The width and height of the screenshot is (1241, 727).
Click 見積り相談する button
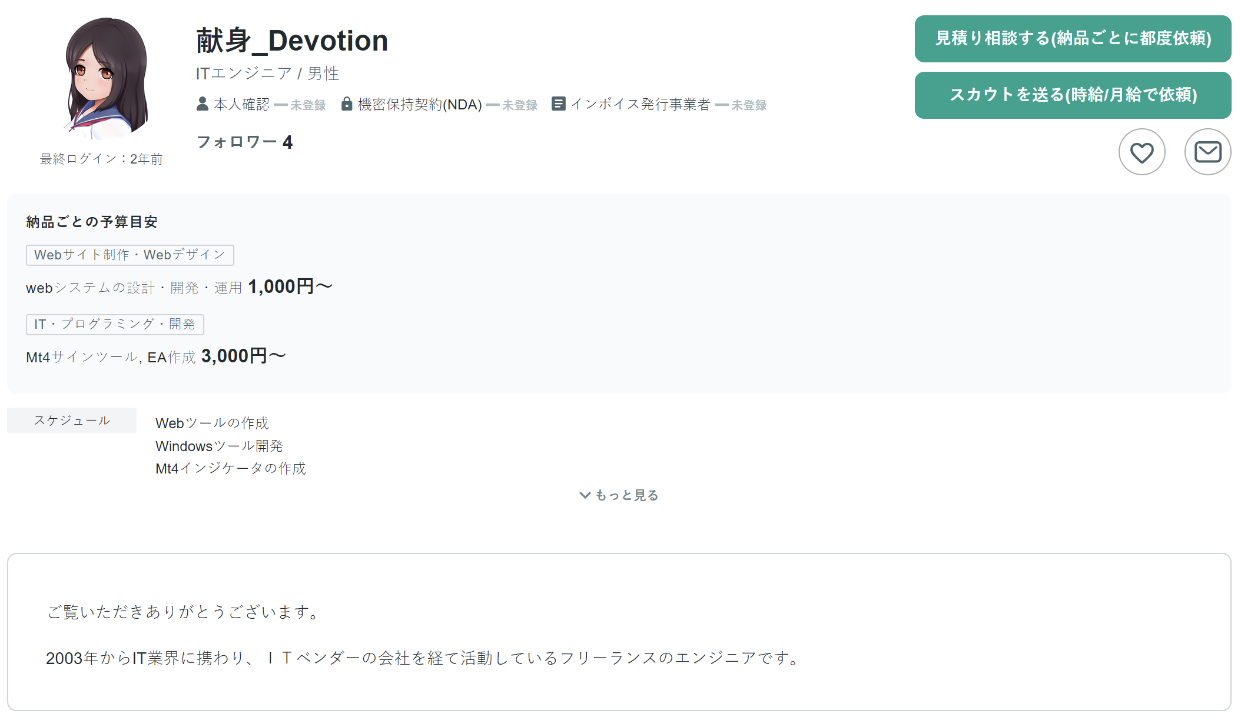(1072, 39)
